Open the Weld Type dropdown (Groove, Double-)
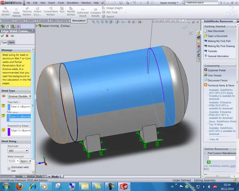This screenshot has height=191, width=239. point(19,96)
